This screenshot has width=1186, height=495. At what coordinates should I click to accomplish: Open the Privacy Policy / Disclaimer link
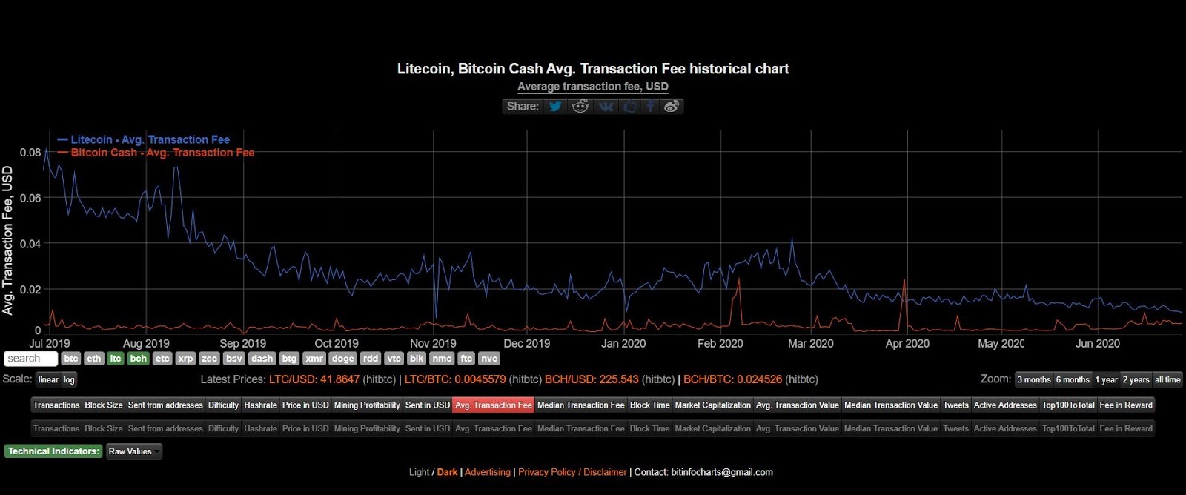tap(572, 472)
